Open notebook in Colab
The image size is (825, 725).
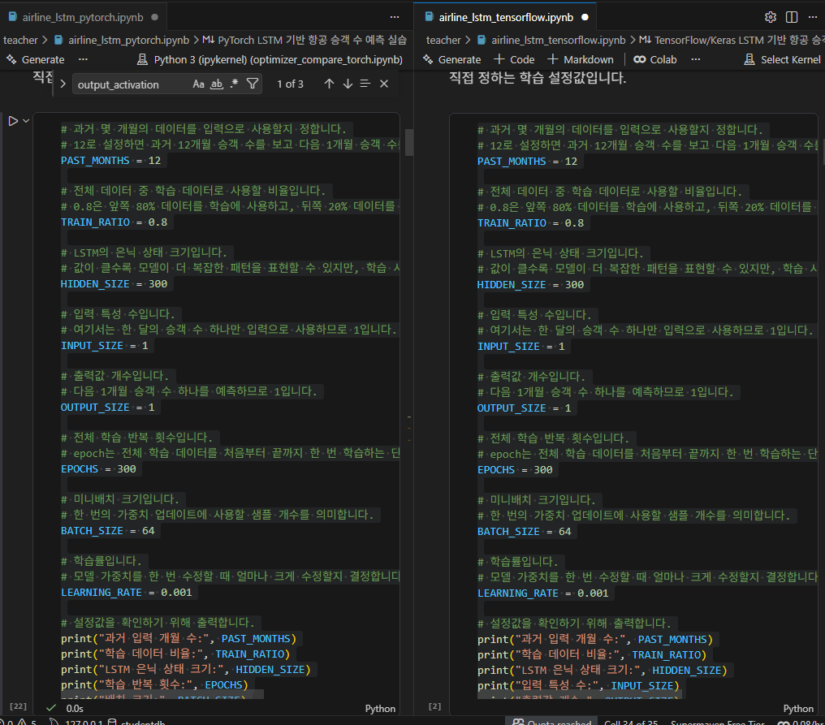pyautogui.click(x=655, y=59)
